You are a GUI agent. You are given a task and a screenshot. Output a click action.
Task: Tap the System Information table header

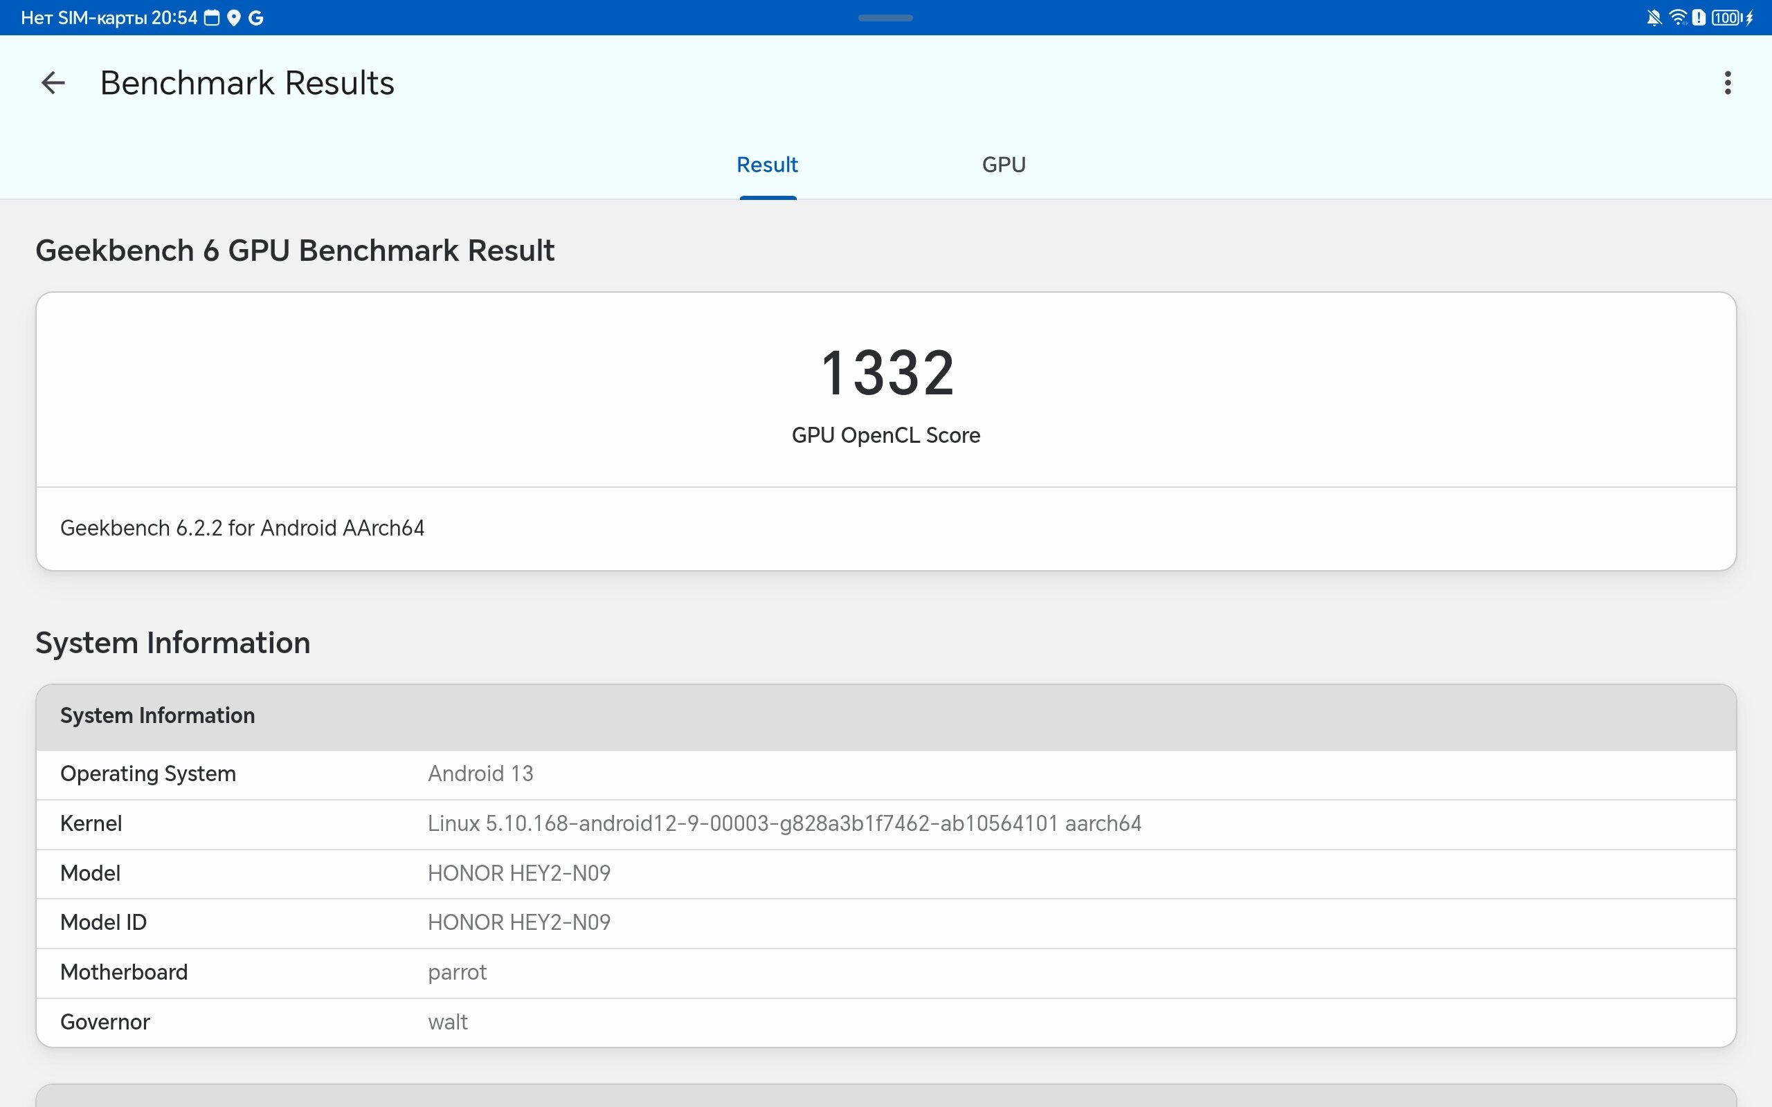(x=886, y=716)
